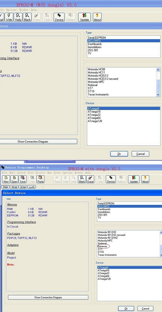The height and width of the screenshot is (312, 162).
Task: Click Erase icon in V5.0 window toolbar
Action: 37,17
